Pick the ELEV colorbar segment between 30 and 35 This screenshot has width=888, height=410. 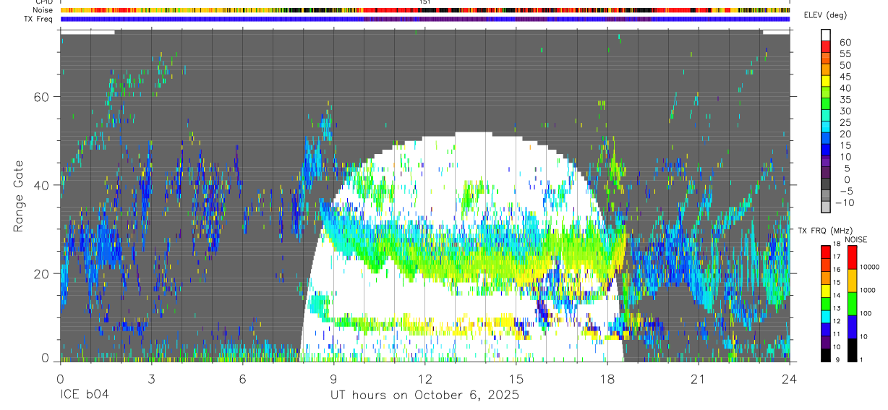826,103
